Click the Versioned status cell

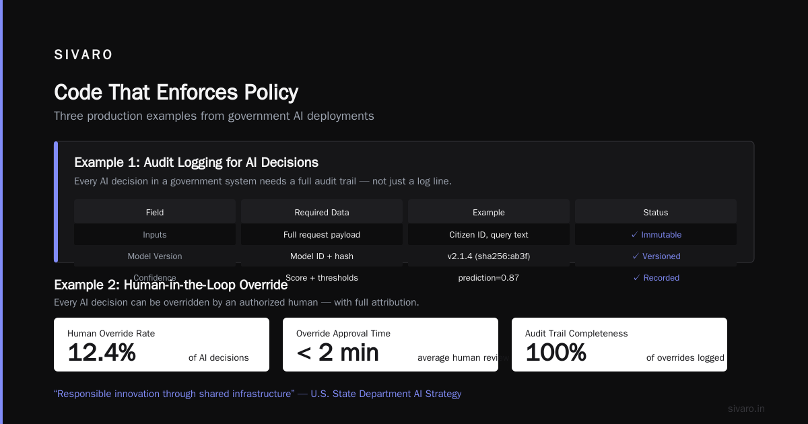click(x=656, y=256)
